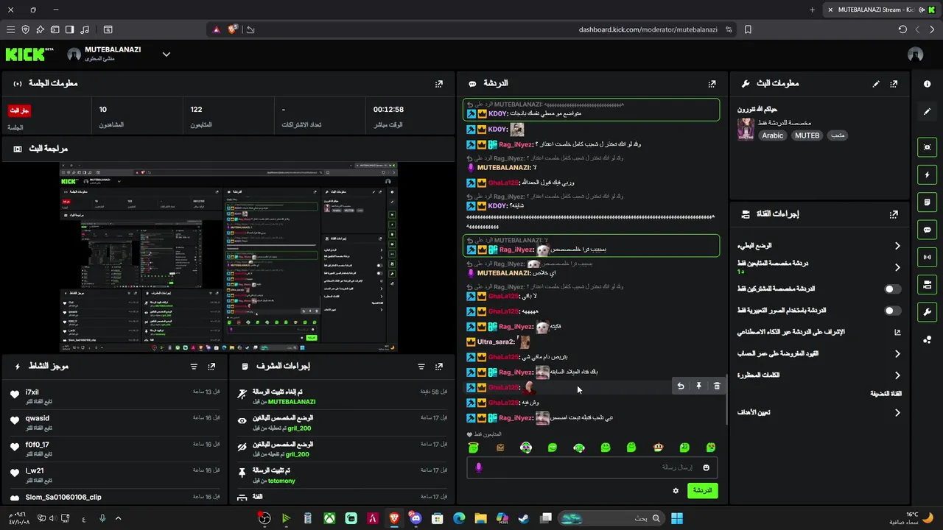The width and height of the screenshot is (943, 530).
Task: Open qwasid in activity feed
Action: coord(38,418)
